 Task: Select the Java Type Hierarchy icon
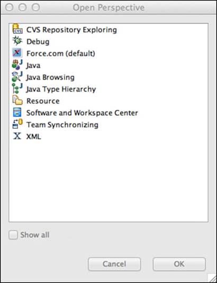[x=17, y=89]
